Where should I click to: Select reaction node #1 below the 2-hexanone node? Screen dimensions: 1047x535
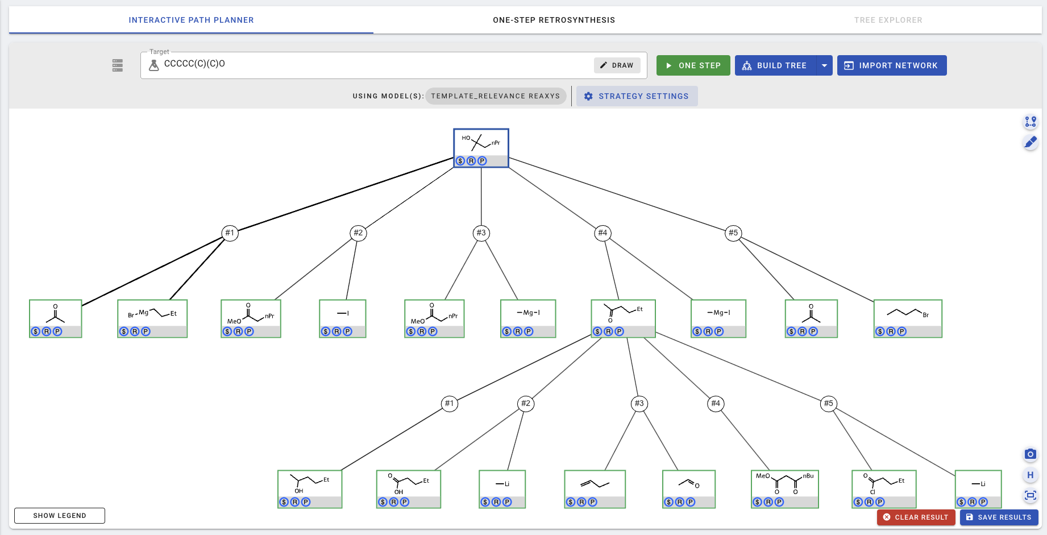point(450,404)
